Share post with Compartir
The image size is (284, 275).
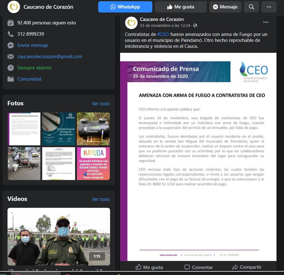click(247, 267)
